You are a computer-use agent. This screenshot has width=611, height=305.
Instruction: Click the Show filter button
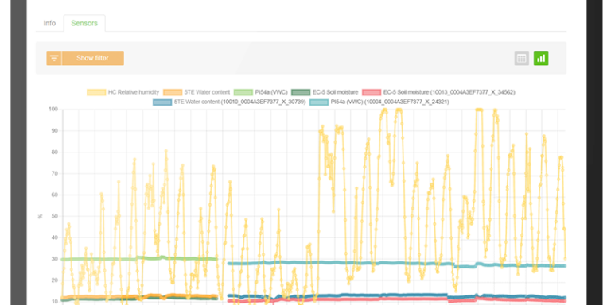(x=92, y=58)
